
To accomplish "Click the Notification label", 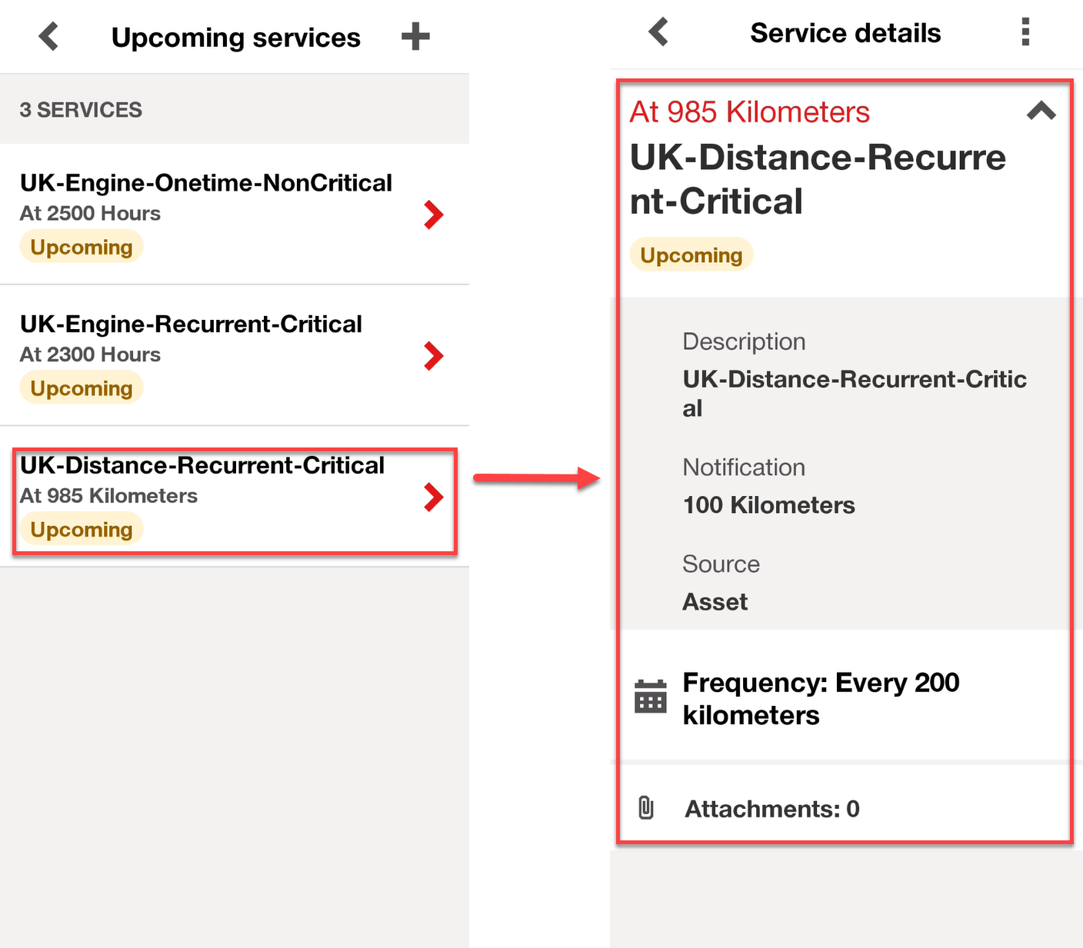I will point(744,467).
